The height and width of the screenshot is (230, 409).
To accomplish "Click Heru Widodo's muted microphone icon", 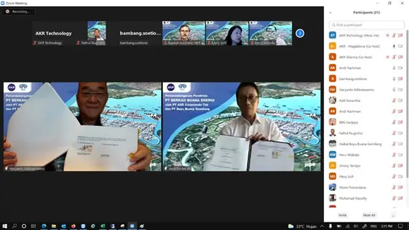I will [x=394, y=155].
